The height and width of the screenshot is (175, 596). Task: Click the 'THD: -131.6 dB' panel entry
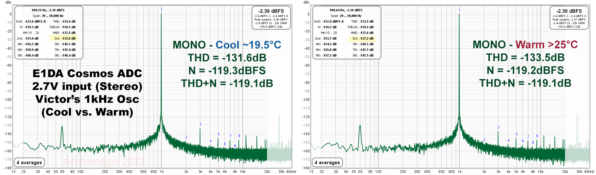(x=64, y=21)
